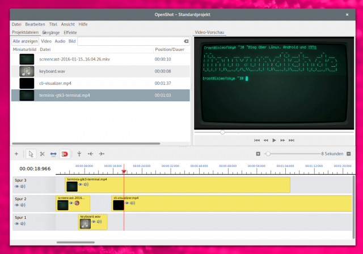Toggle eye on terminix-gtk3-terminal.mp4 timeline clip

(81, 184)
